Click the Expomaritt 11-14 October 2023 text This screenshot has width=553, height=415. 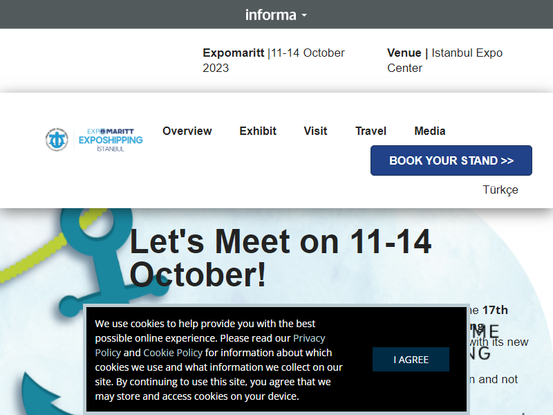pyautogui.click(x=274, y=60)
